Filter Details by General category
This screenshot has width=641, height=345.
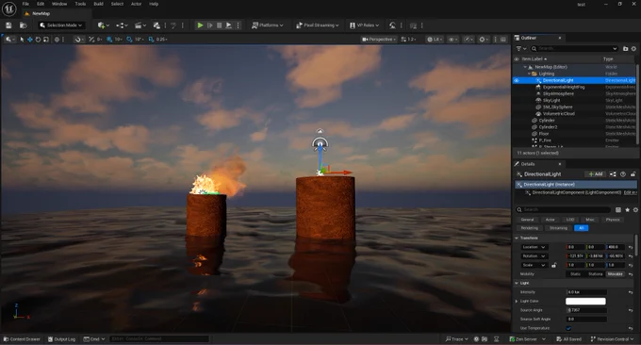pos(527,220)
